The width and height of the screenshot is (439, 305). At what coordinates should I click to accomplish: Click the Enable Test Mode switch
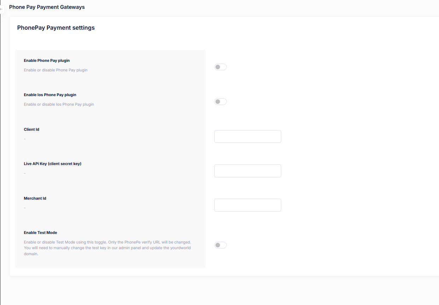220,245
